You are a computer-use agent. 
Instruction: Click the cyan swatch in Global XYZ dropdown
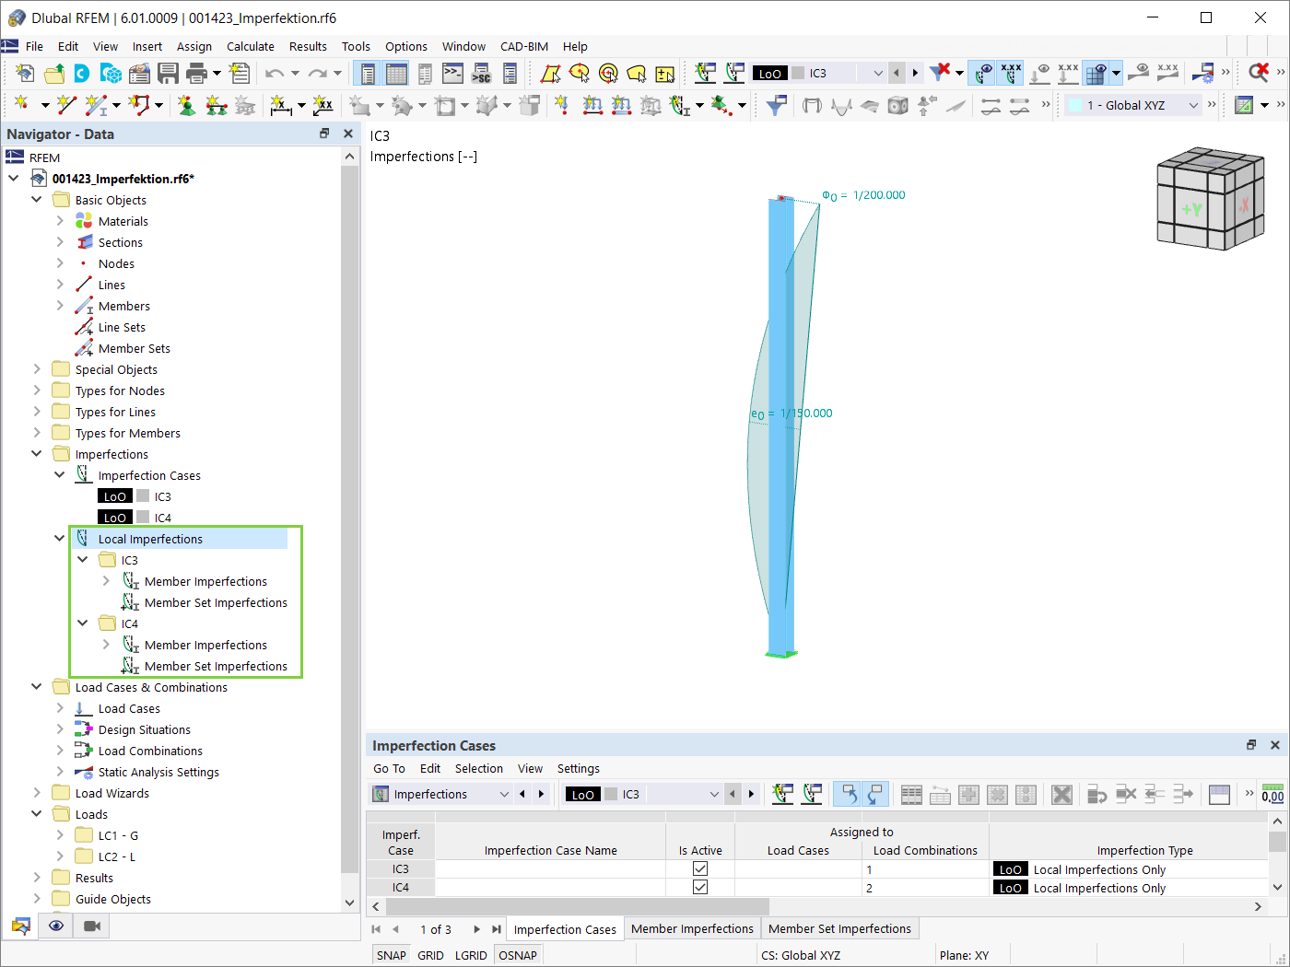[x=1074, y=105]
